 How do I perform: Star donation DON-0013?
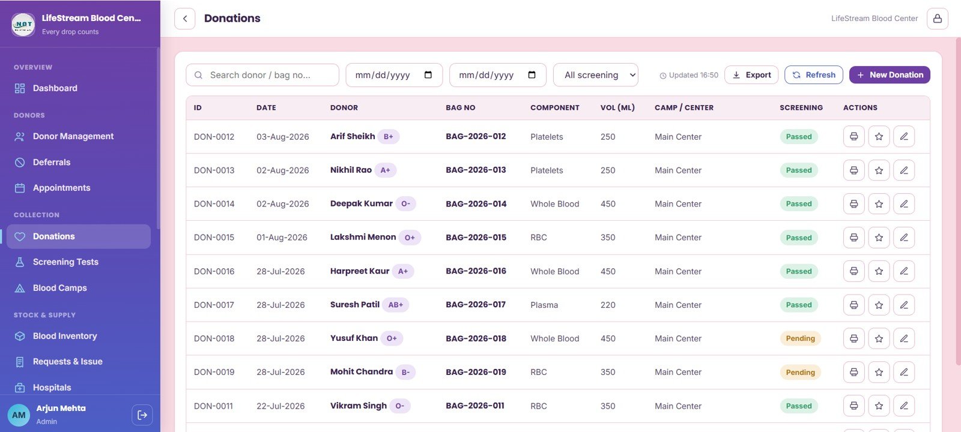click(879, 170)
